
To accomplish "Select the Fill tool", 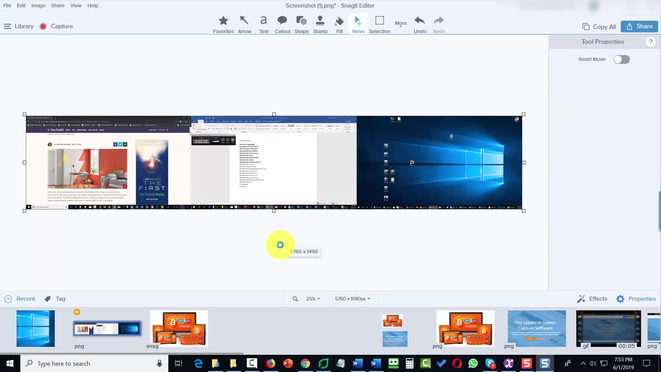I will tap(339, 25).
